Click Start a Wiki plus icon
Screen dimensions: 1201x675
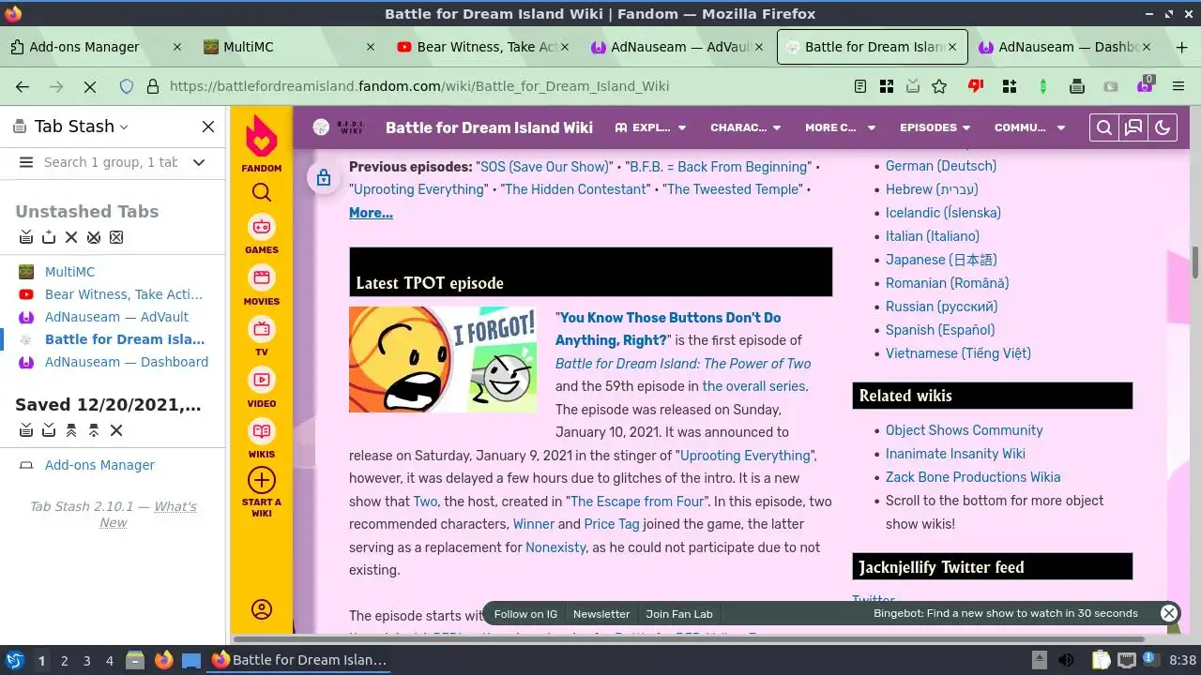(262, 481)
